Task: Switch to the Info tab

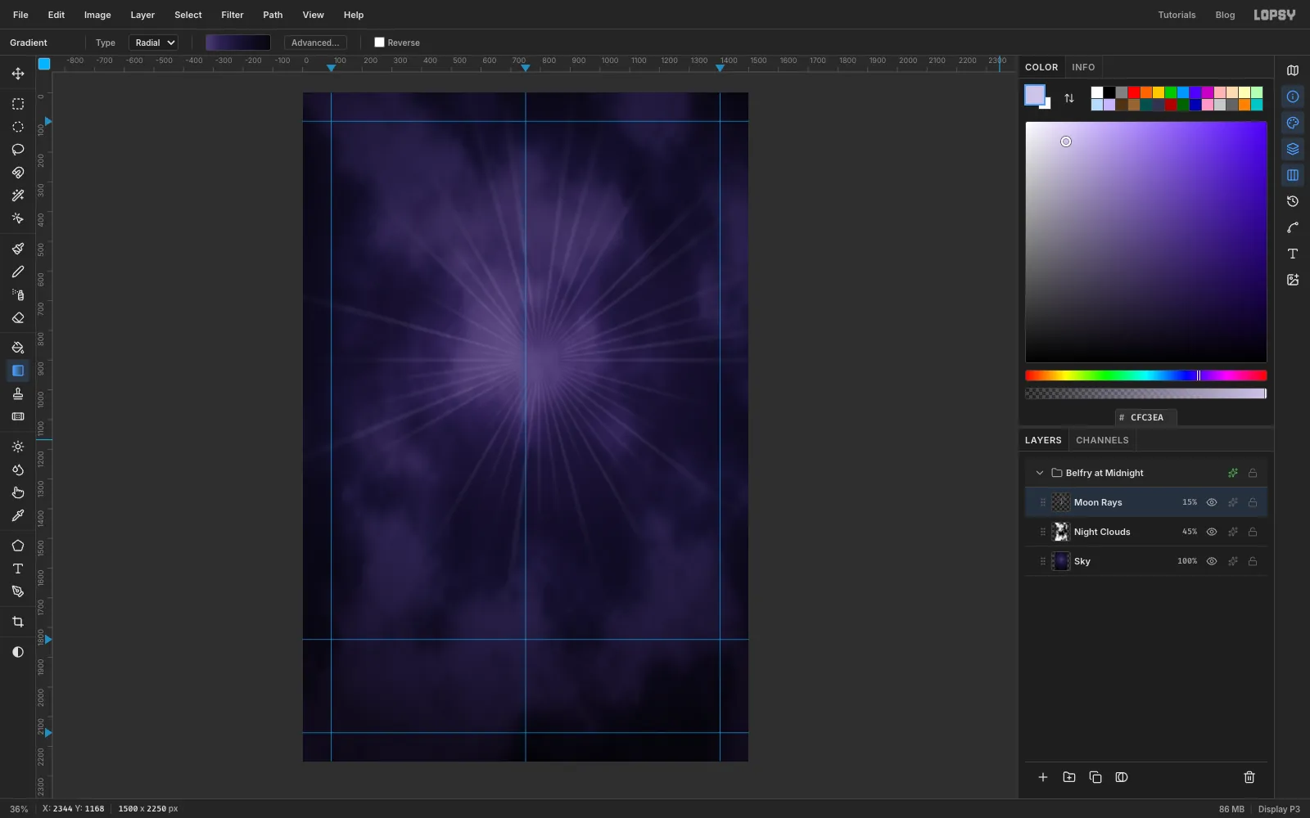Action: coord(1083,67)
